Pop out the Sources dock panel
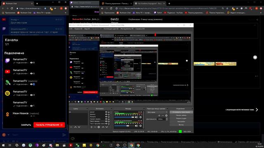264x148 pixels. pyautogui.click(x=111, y=109)
